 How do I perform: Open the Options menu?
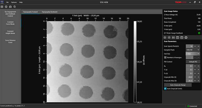(x=14, y=2)
